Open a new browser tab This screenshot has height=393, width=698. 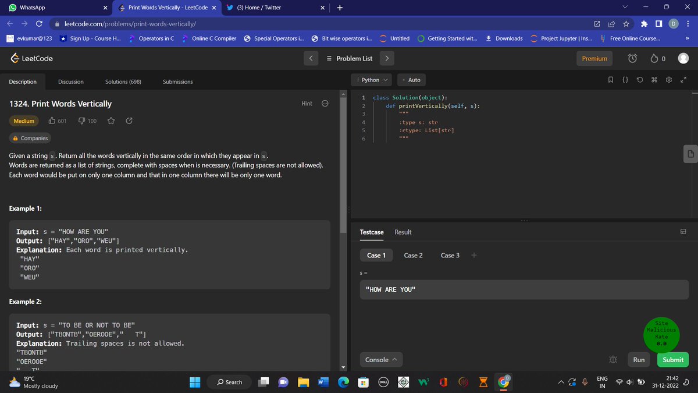[340, 8]
